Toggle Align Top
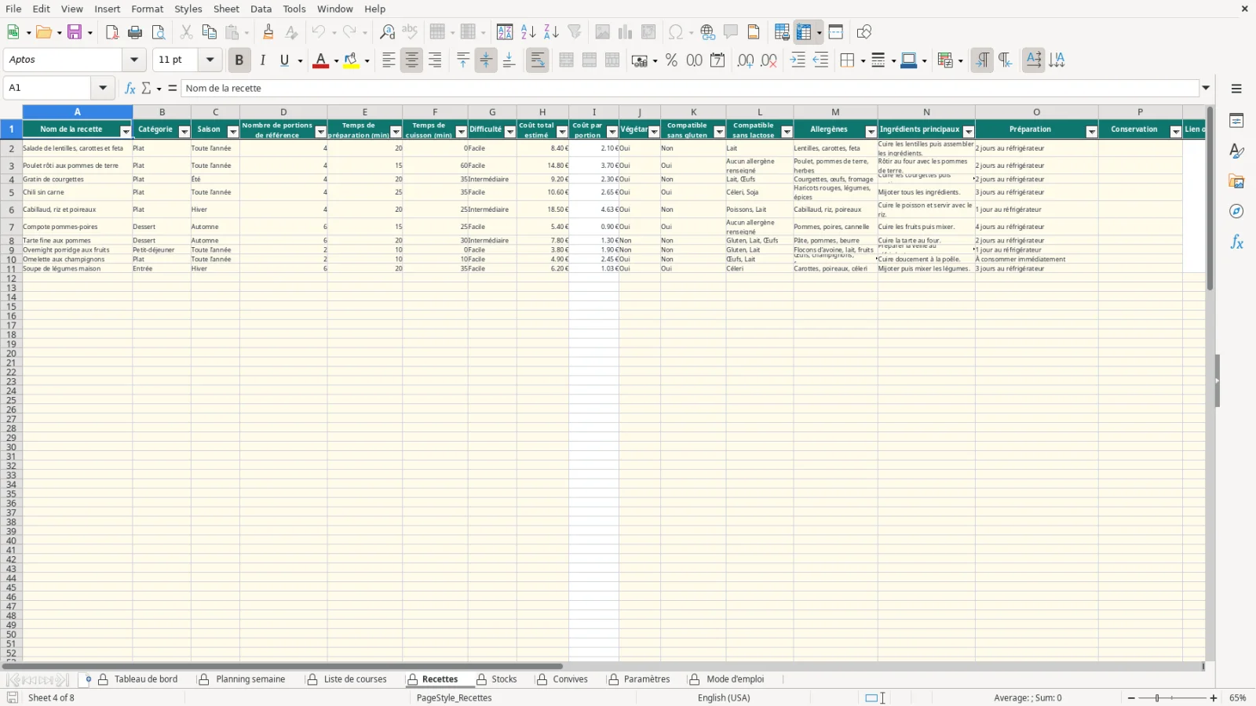 (x=463, y=60)
